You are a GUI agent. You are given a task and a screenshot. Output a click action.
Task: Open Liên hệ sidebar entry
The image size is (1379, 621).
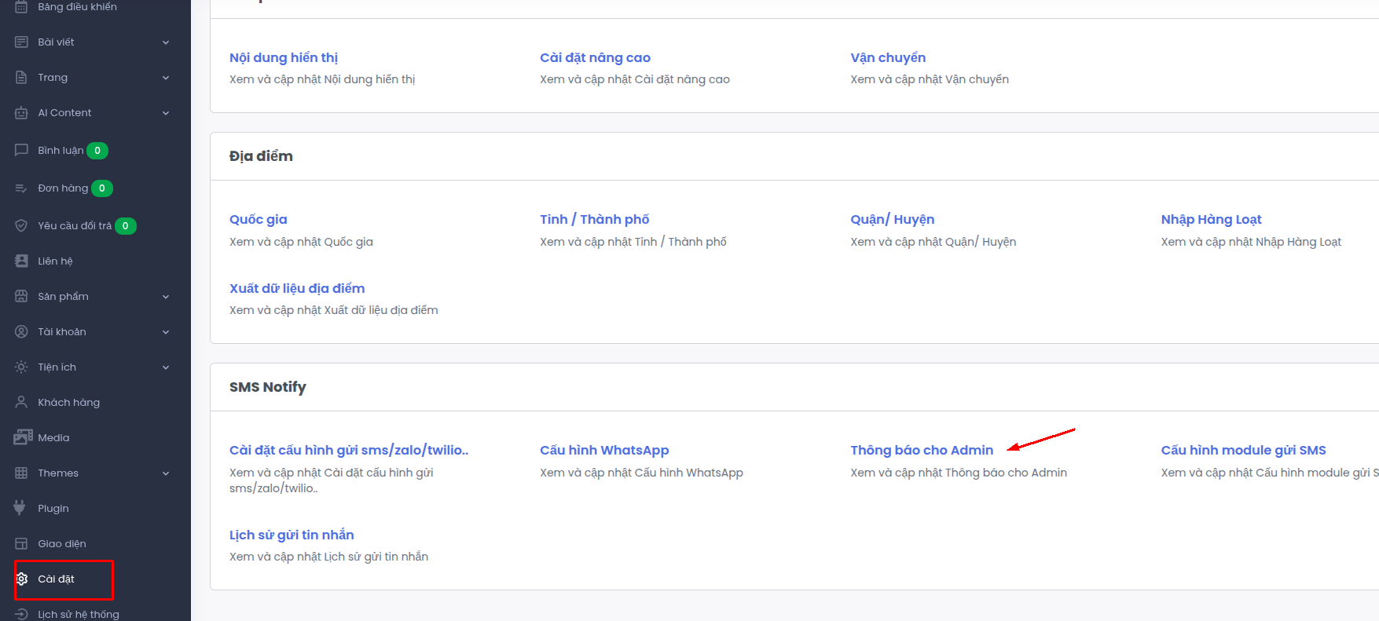pos(55,261)
